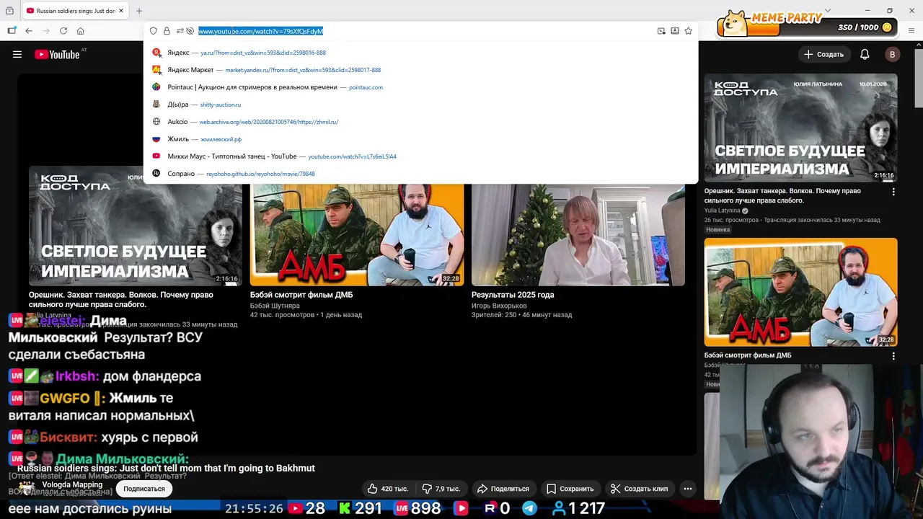The height and width of the screenshot is (519, 923).
Task: Subscribe via the Подписаться button
Action: 144,489
